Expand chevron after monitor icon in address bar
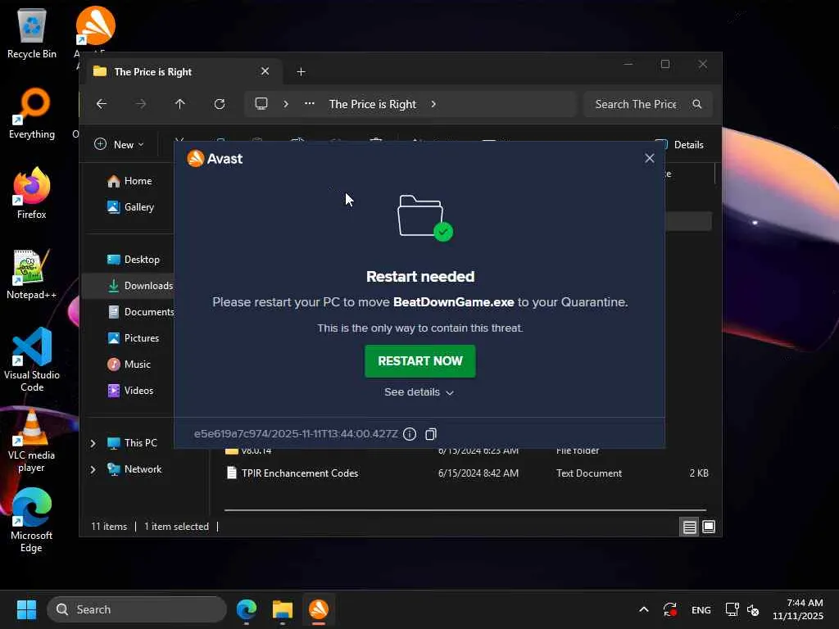Viewport: 839px width, 629px height. click(286, 104)
